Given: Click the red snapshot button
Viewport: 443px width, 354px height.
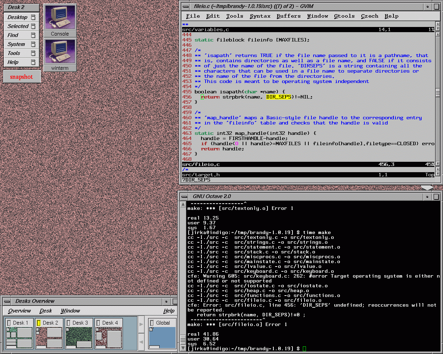Looking at the screenshot, I should (x=21, y=77).
